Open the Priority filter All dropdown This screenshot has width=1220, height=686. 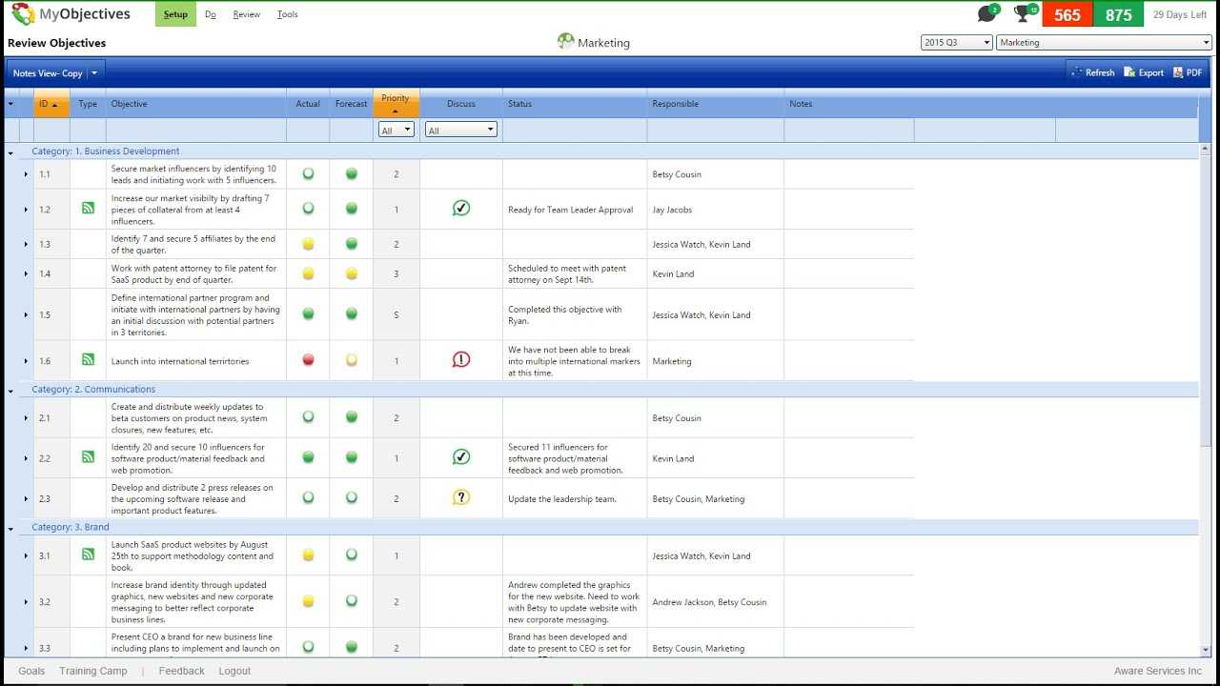396,129
